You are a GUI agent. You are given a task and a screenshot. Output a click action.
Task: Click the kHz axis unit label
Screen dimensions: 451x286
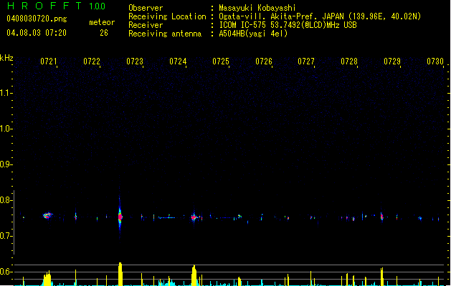6,58
